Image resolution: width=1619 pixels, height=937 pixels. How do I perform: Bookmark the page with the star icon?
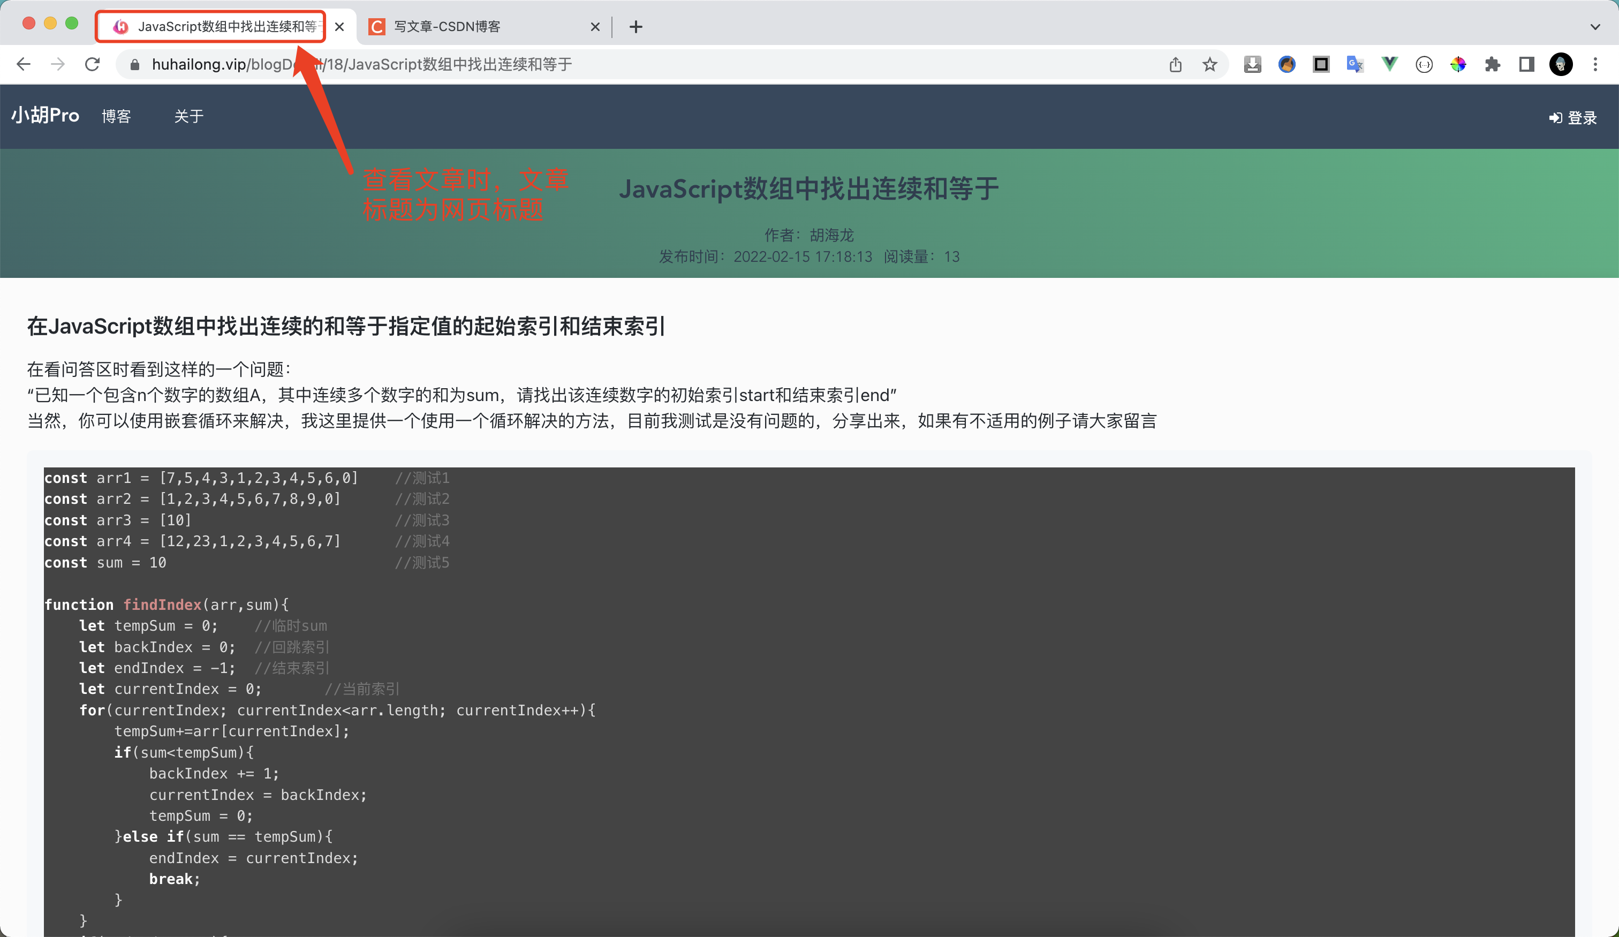1211,64
